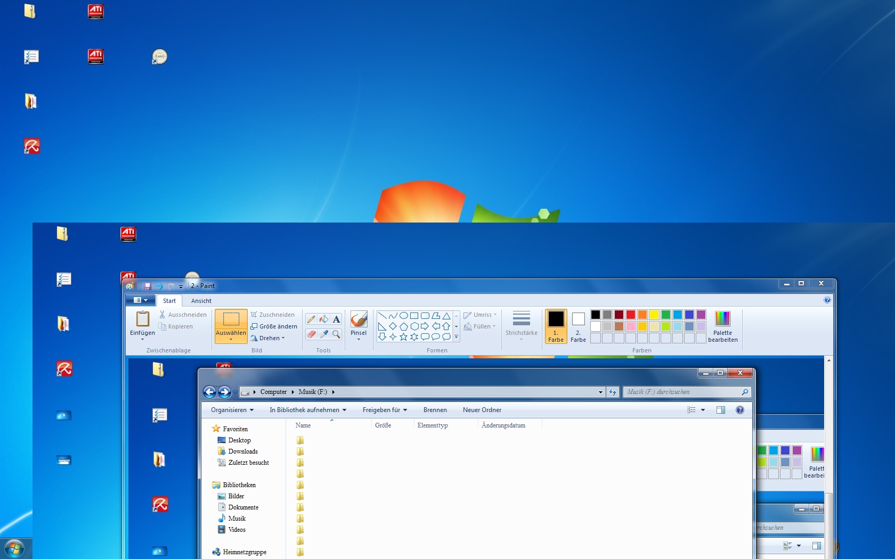
Task: Select the Pencil tool in Paint
Action: click(311, 319)
